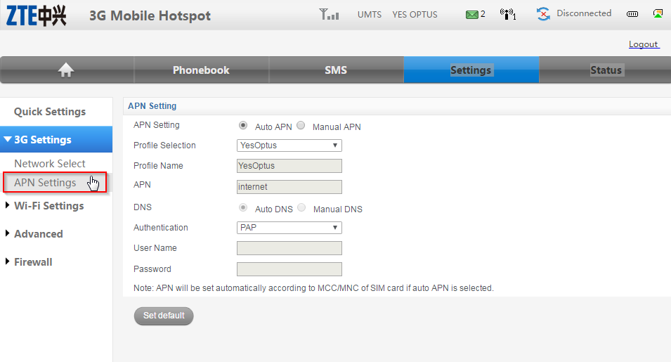Click the Home icon tab
Image resolution: width=671 pixels, height=362 pixels.
[66, 70]
